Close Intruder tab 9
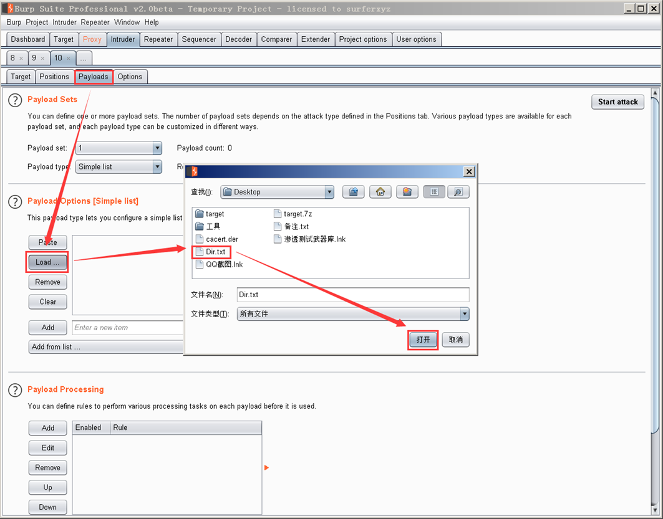 [42, 59]
